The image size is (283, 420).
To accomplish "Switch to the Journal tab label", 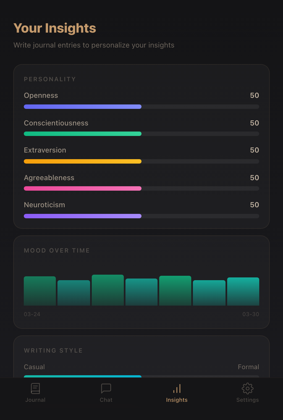I will tap(35, 400).
